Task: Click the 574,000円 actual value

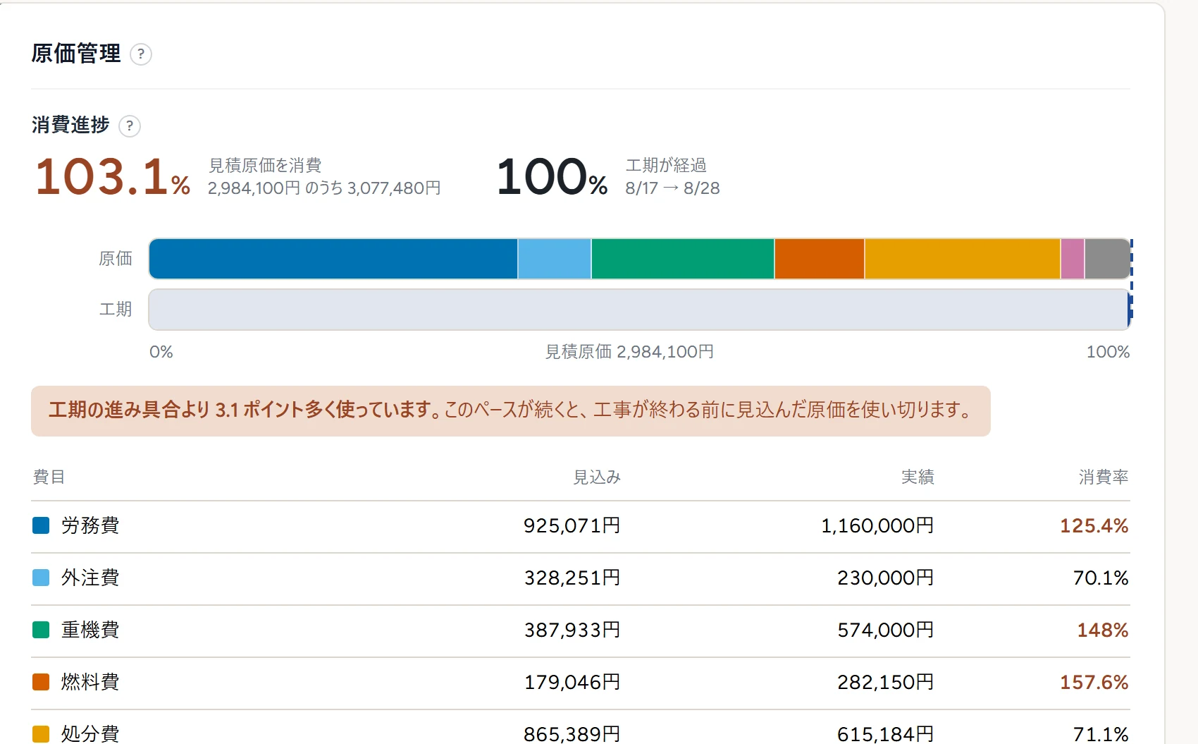Action: pyautogui.click(x=886, y=630)
